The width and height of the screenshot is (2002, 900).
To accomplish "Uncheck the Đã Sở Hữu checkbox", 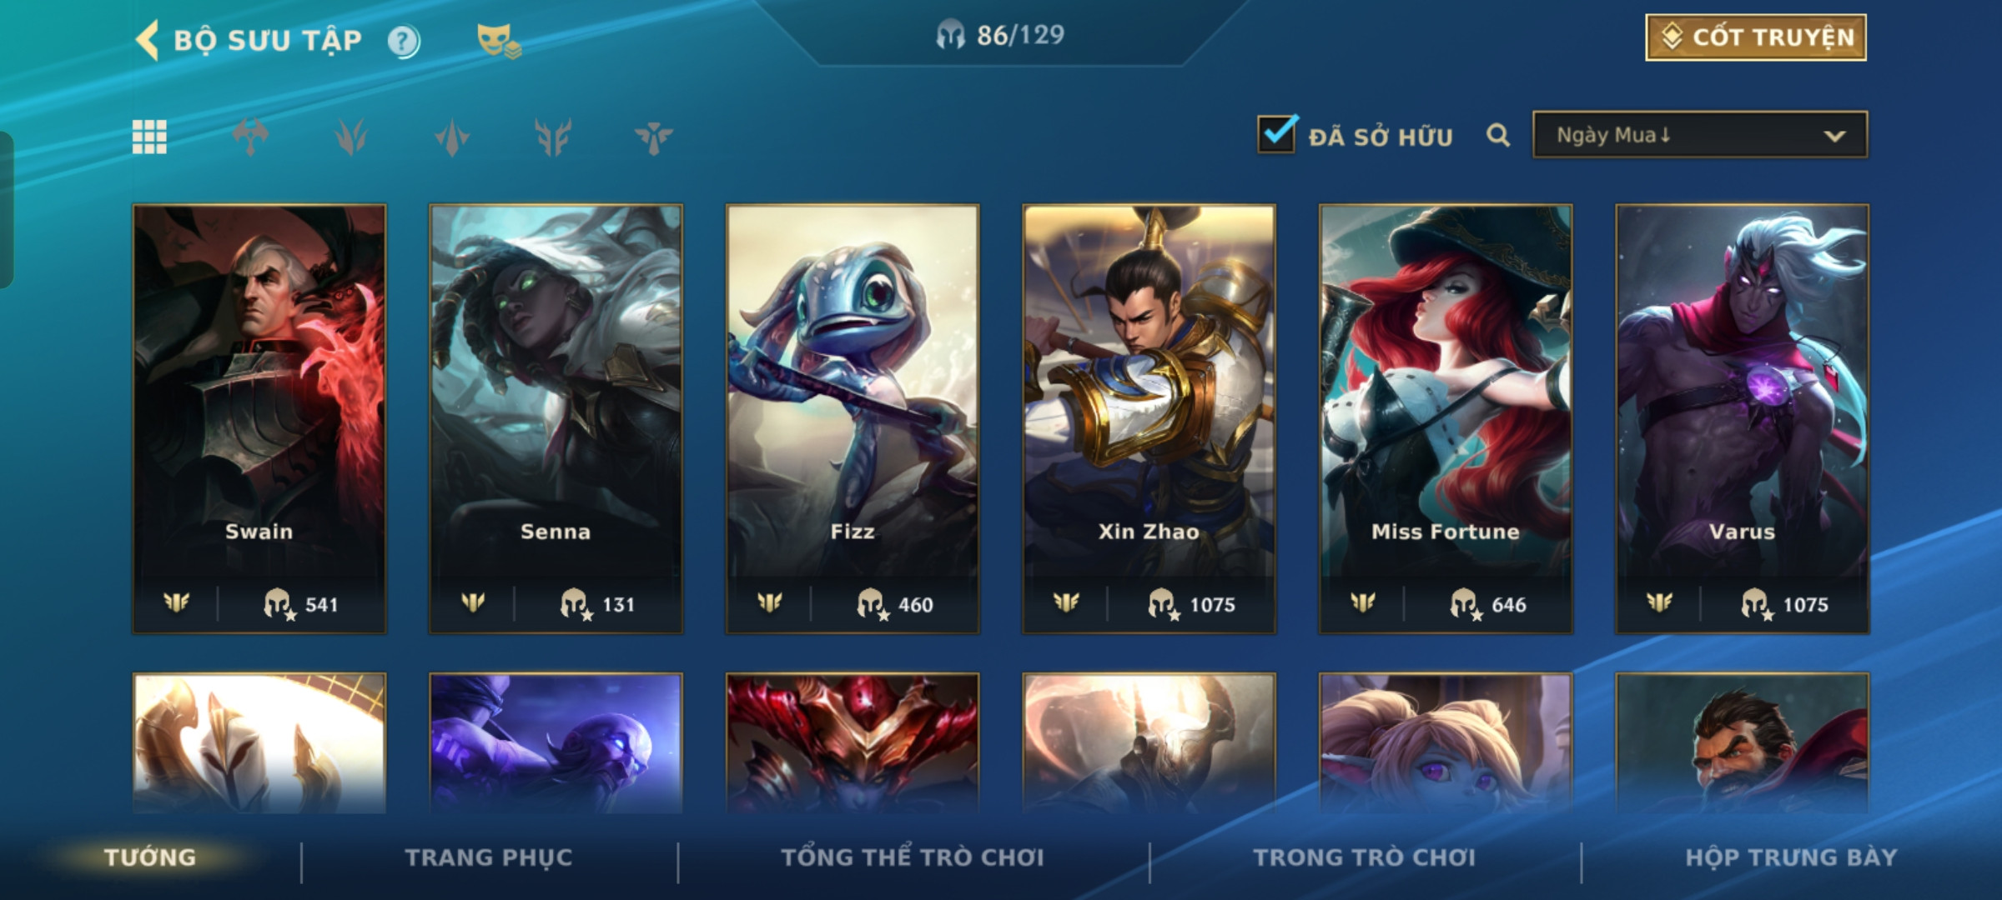I will 1277,133.
